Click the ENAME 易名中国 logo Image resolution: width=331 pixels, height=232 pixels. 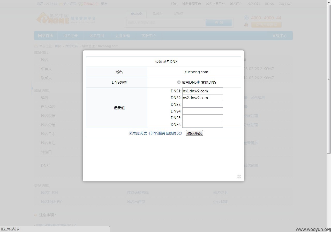click(53, 18)
